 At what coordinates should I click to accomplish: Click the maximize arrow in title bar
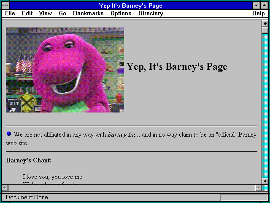point(265,5)
